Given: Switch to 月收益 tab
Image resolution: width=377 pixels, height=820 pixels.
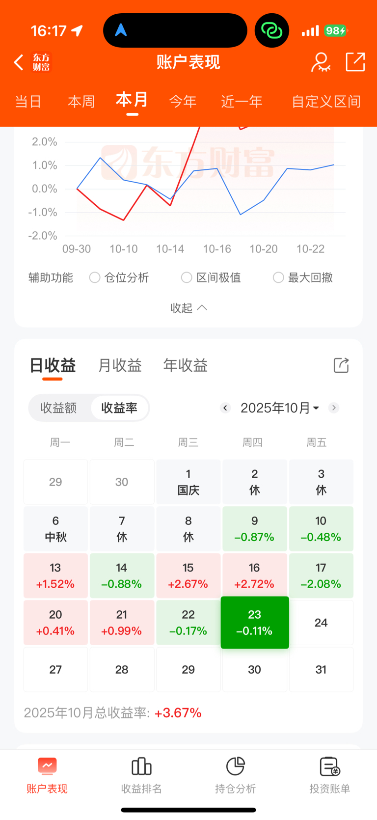Looking at the screenshot, I should 120,365.
